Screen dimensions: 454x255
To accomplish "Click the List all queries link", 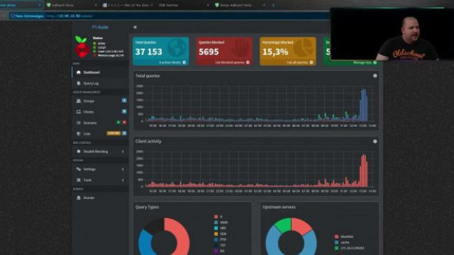I will pyautogui.click(x=297, y=62).
